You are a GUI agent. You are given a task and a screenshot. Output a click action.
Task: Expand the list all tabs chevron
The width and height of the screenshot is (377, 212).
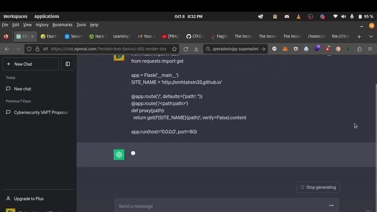(371, 37)
